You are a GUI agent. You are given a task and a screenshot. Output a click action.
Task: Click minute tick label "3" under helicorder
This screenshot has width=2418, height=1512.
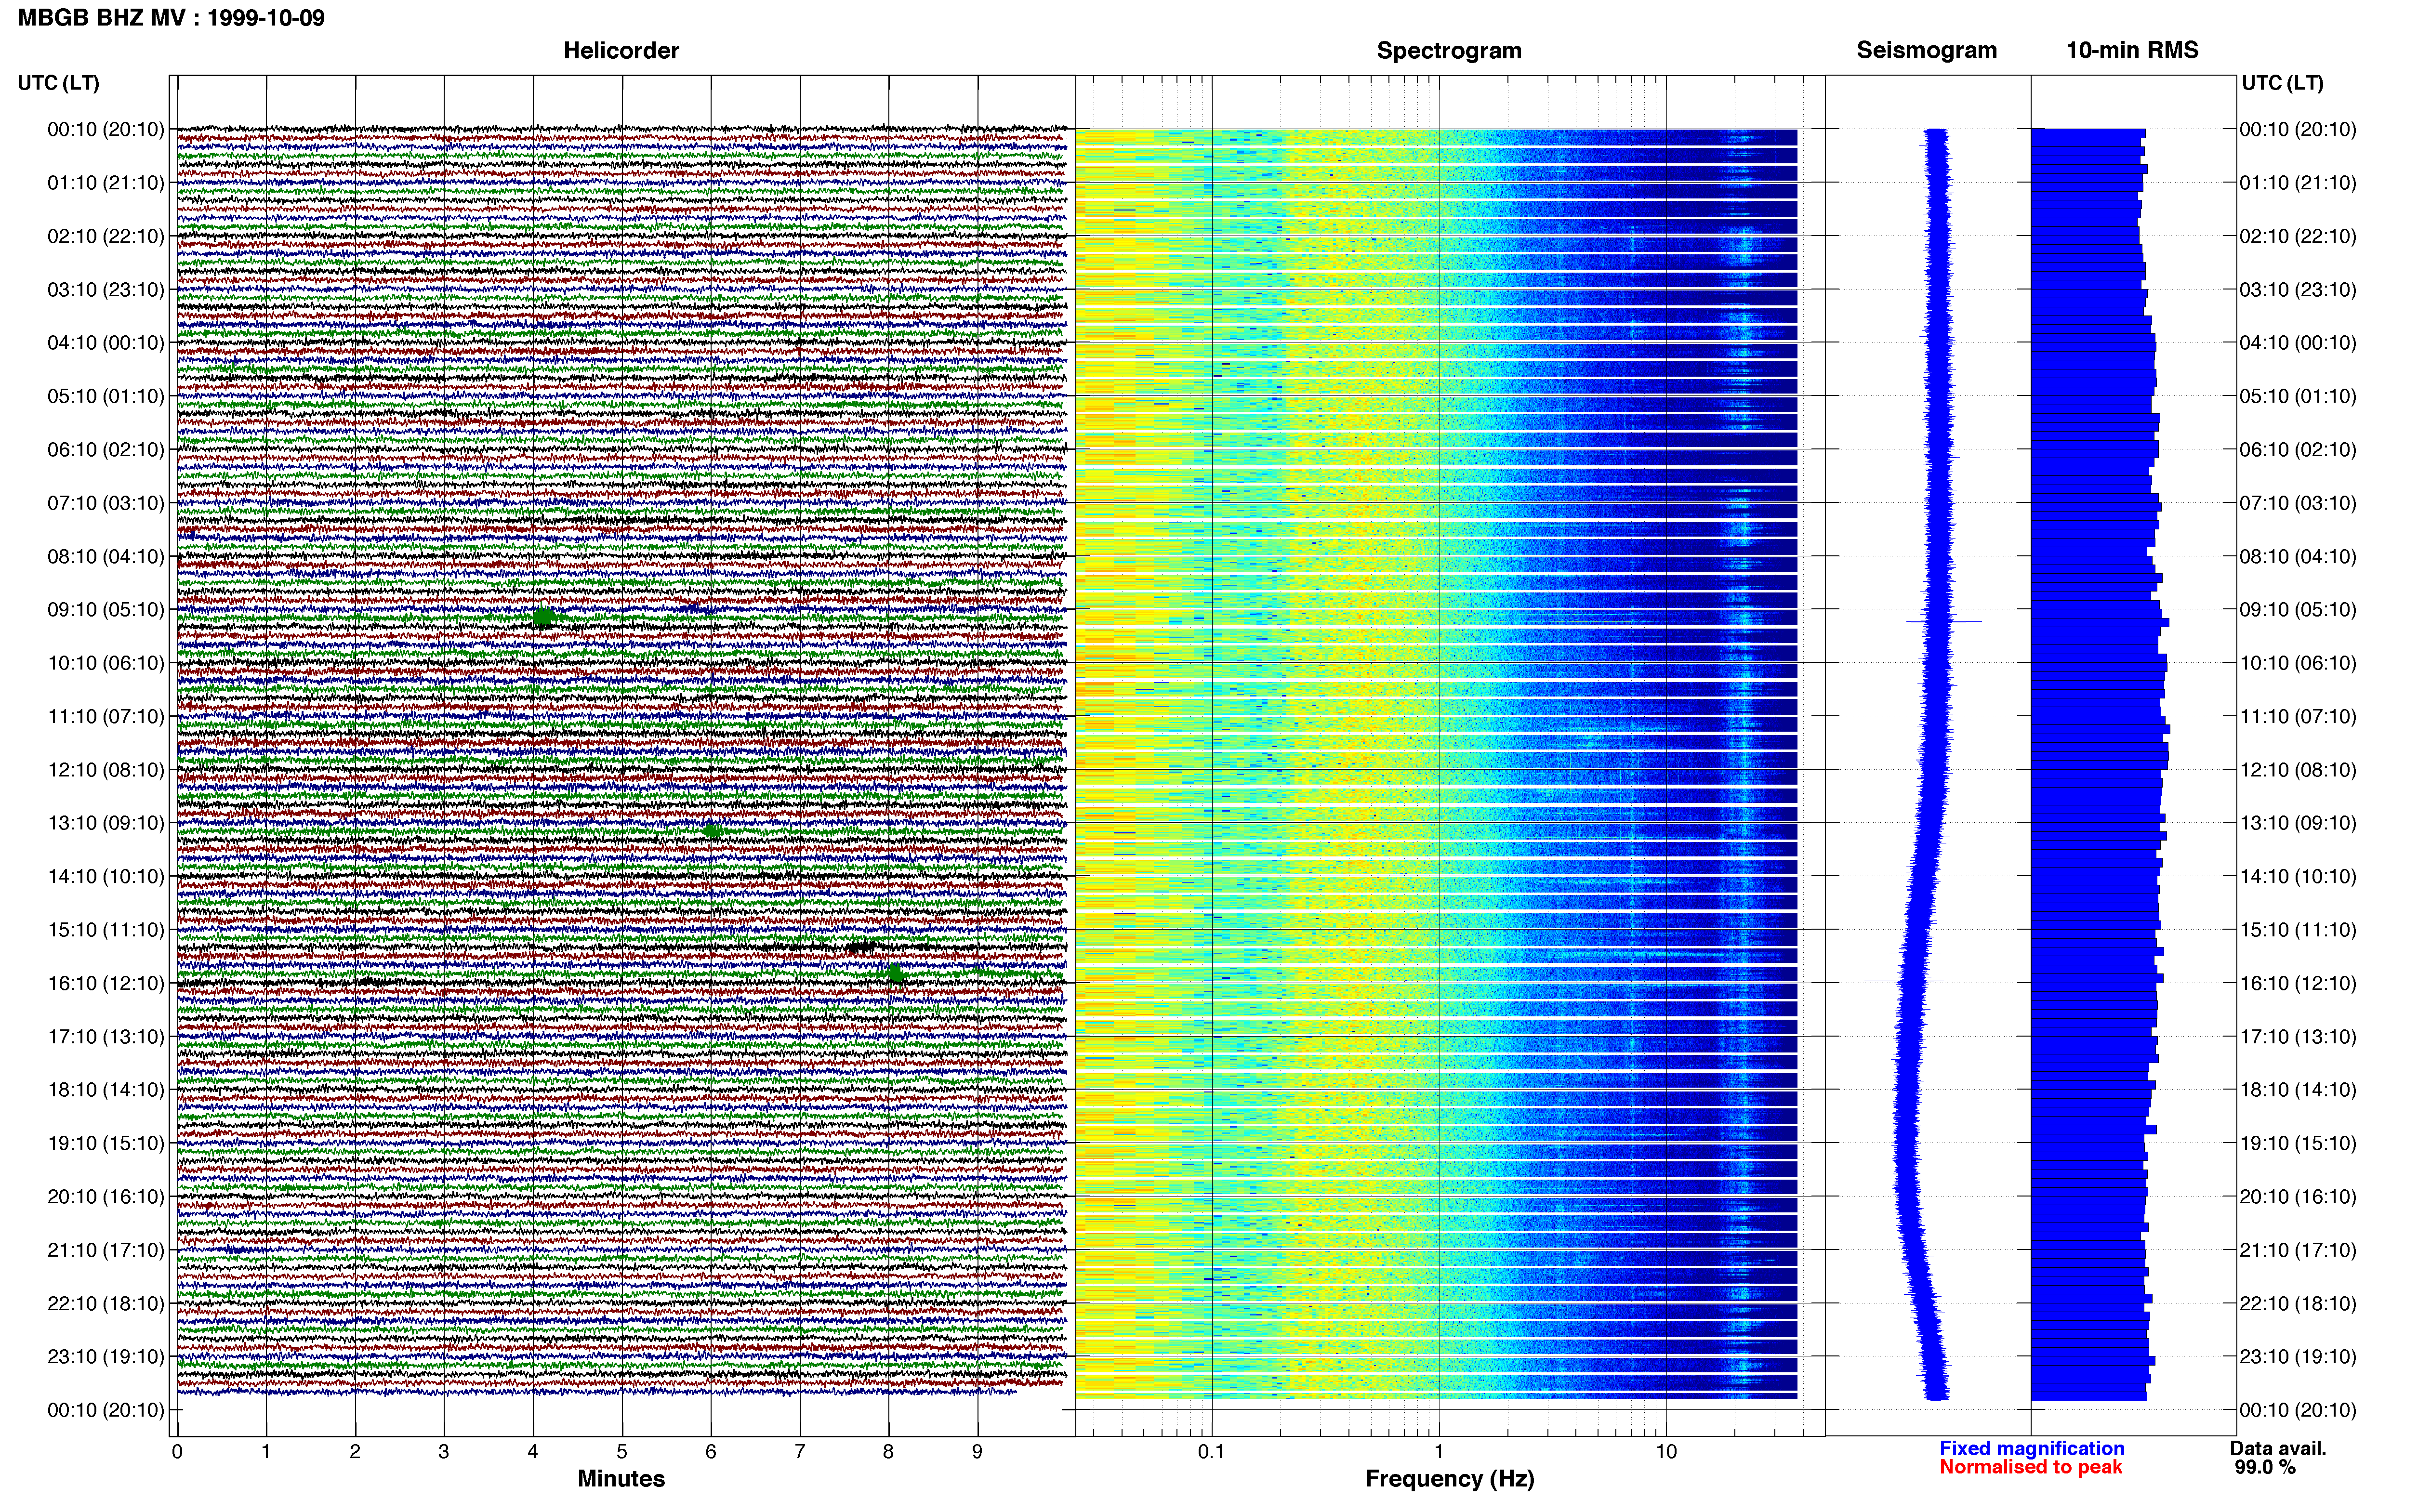pos(444,1451)
